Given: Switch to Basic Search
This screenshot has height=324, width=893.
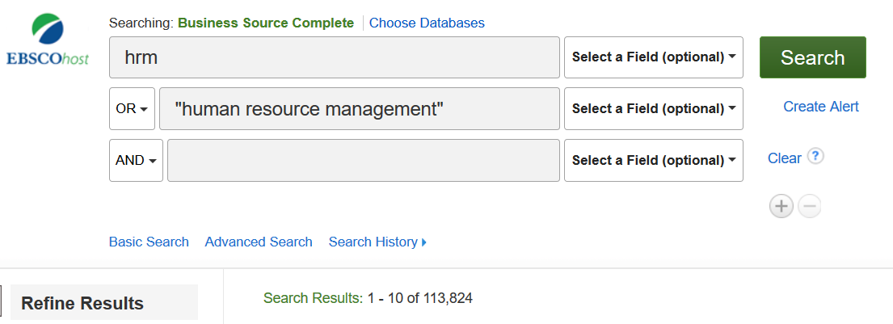Looking at the screenshot, I should point(149,242).
